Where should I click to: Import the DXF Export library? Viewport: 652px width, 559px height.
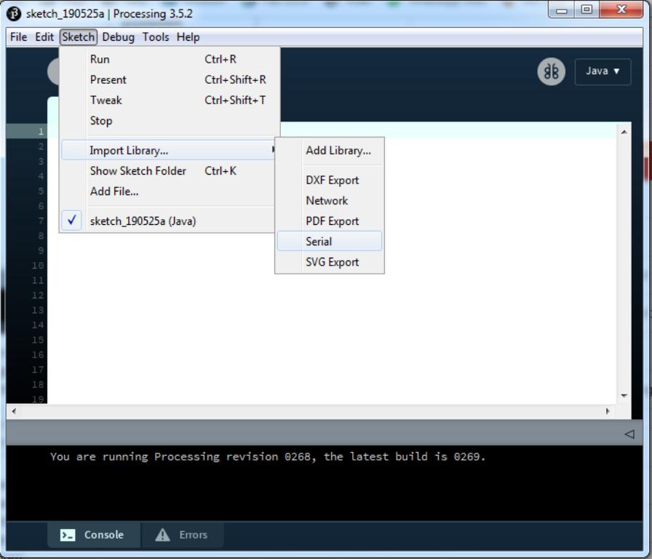tap(330, 180)
